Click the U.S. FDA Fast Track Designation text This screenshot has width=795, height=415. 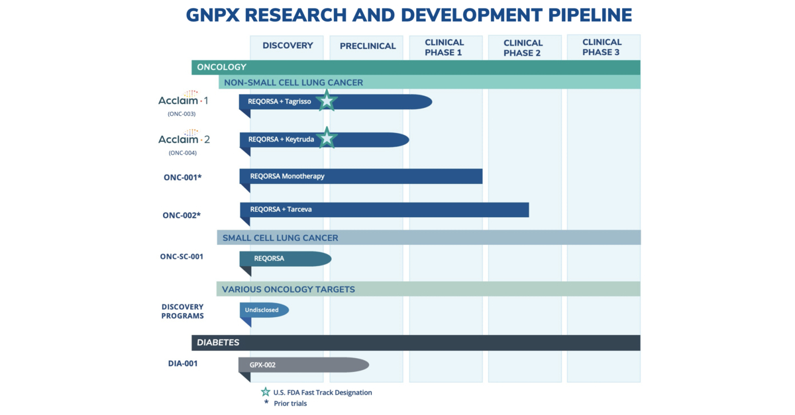click(x=322, y=392)
